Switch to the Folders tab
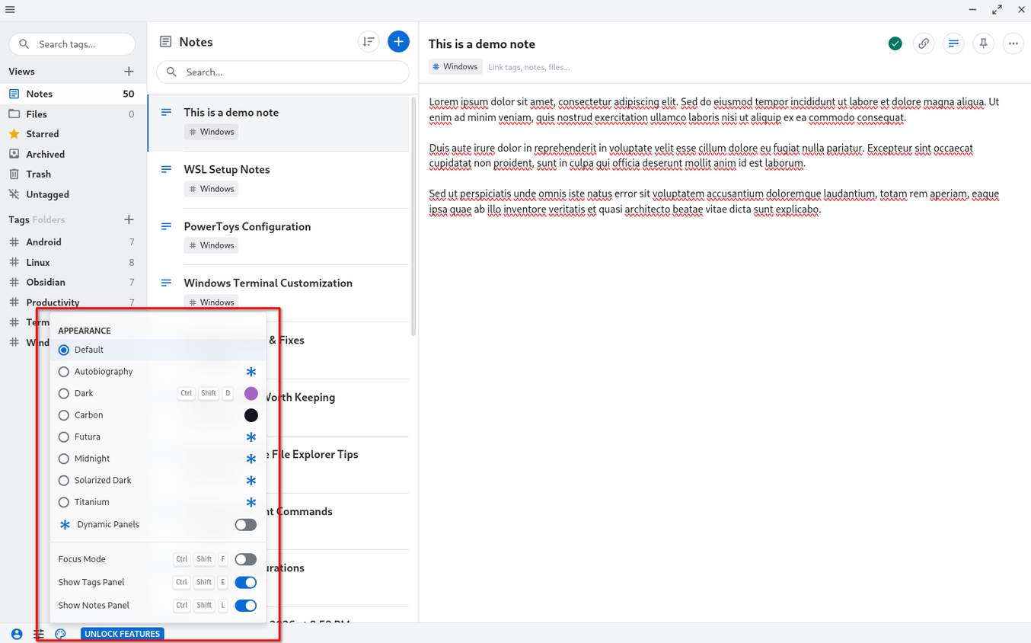 pyautogui.click(x=49, y=219)
